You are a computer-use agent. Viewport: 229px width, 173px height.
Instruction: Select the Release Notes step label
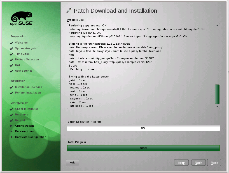(24, 131)
